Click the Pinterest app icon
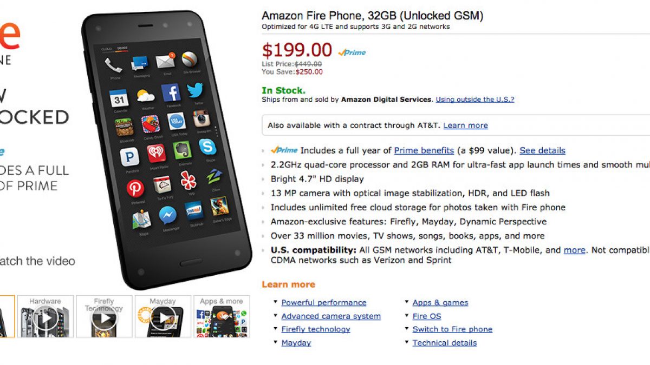Image resolution: width=650 pixels, height=365 pixels. click(x=135, y=188)
